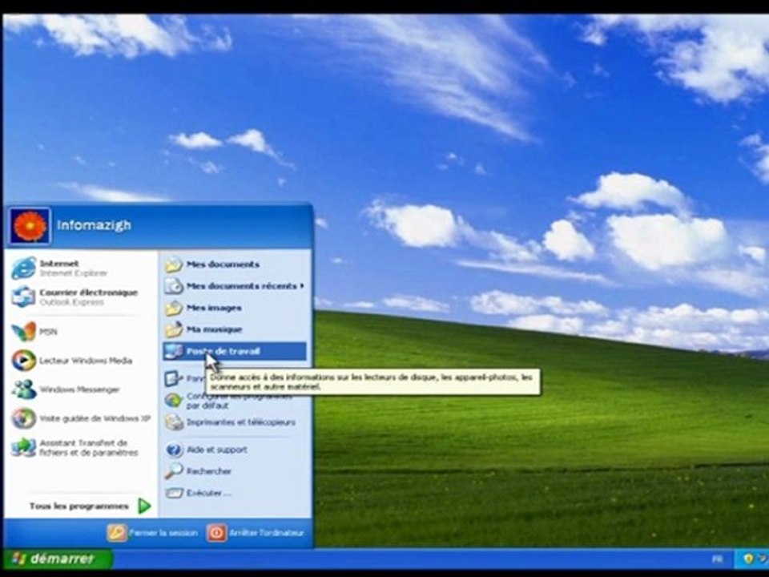
Task: Open Tous les programmes label
Action: (79, 506)
